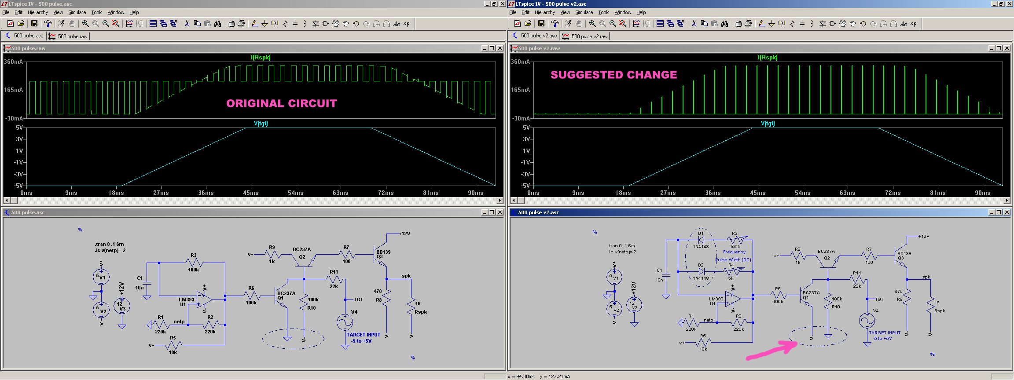Select the Draw Wire pencil tool in left window

[254, 24]
